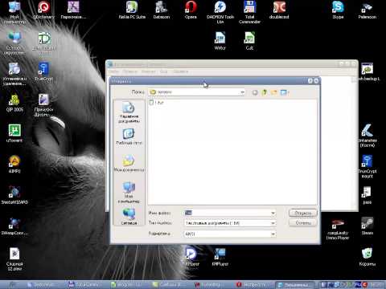The height and width of the screenshot is (289, 386).
Task: Click the File name input field
Action: [228, 213]
